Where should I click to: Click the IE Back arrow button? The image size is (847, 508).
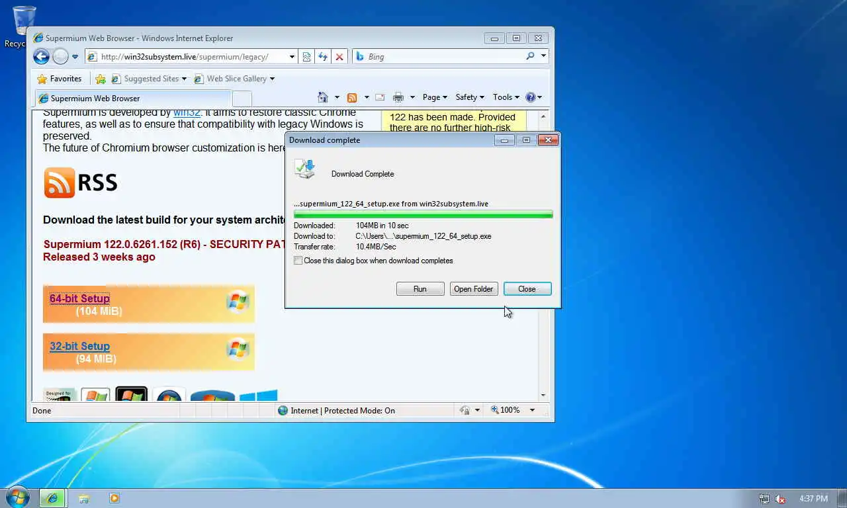tap(41, 57)
